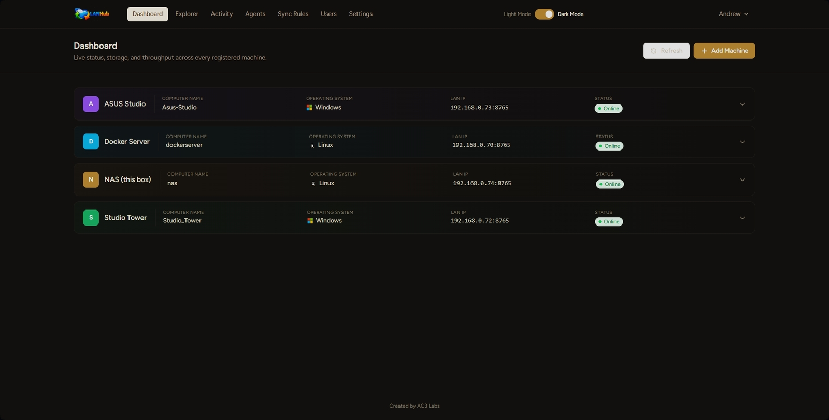Screen dimensions: 829x420
Task: Click the Online status badge for NAS
Action: [610, 184]
